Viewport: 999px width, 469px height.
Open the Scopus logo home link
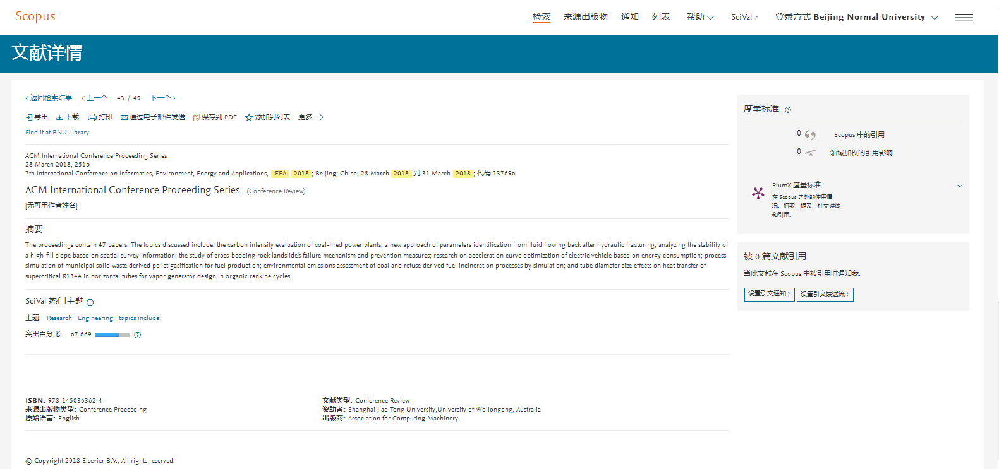coord(35,16)
